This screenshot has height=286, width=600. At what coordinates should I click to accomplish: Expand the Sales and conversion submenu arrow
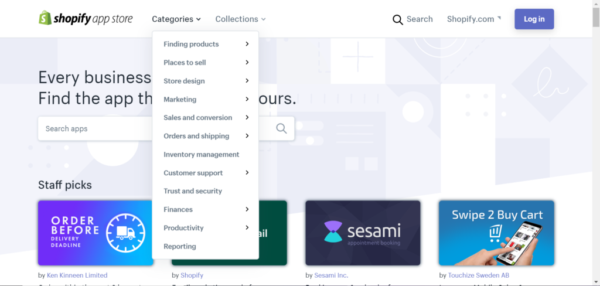pyautogui.click(x=247, y=118)
